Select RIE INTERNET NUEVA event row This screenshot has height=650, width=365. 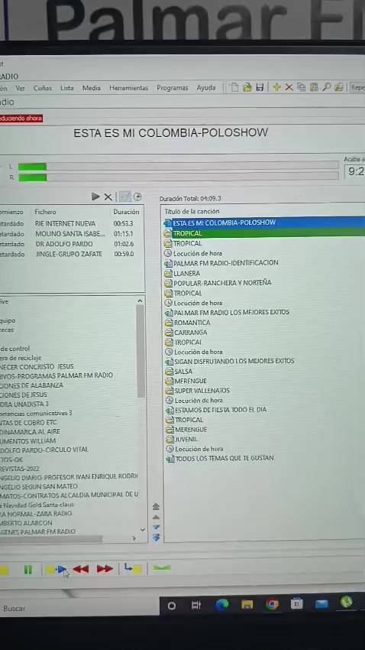click(x=71, y=223)
